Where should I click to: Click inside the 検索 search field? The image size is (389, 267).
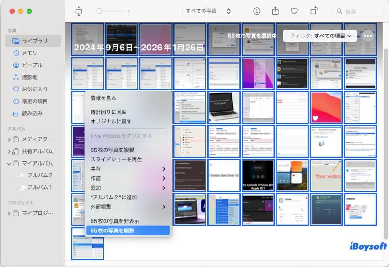point(357,11)
